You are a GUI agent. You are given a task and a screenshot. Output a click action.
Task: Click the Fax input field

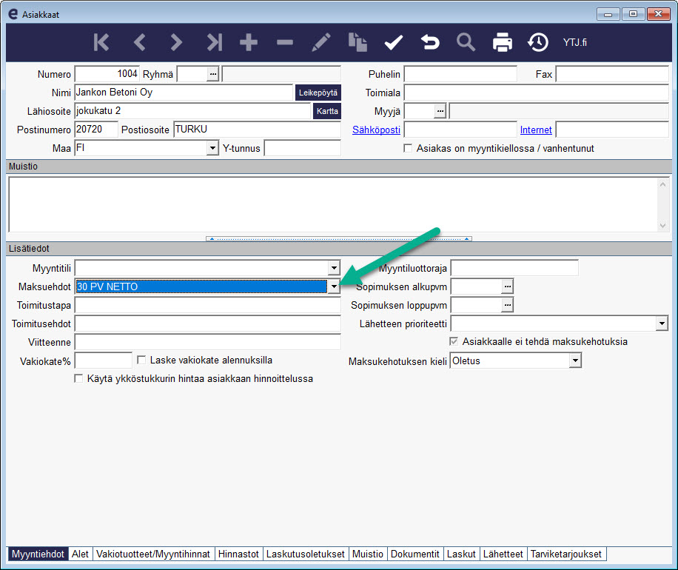point(612,74)
